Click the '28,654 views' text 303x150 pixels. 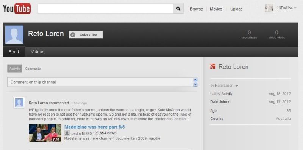[105, 133]
